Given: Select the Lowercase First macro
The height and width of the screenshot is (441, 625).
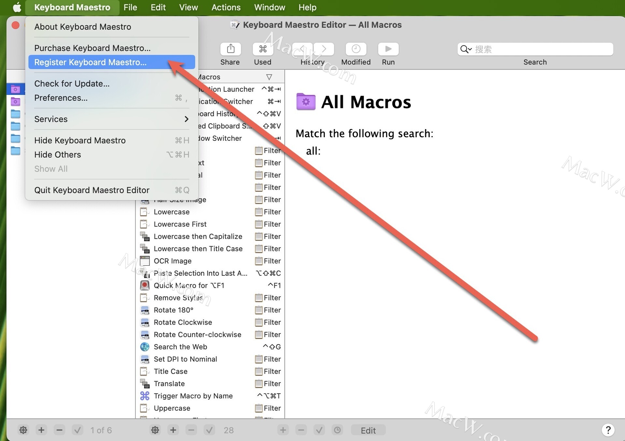Looking at the screenshot, I should click(210, 224).
